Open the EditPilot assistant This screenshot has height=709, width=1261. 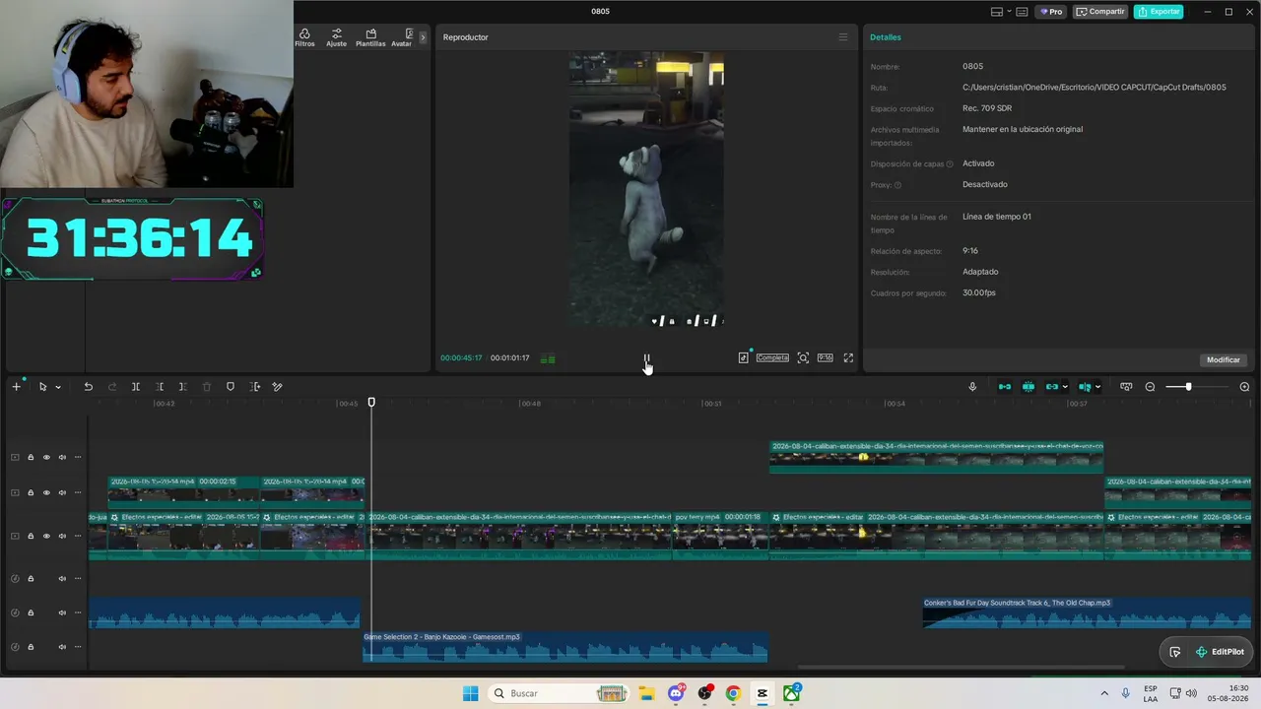1220,652
